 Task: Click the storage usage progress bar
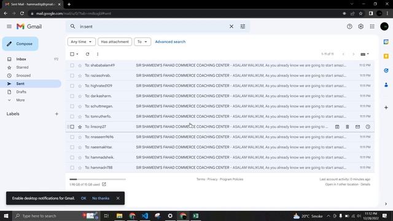coord(98,179)
